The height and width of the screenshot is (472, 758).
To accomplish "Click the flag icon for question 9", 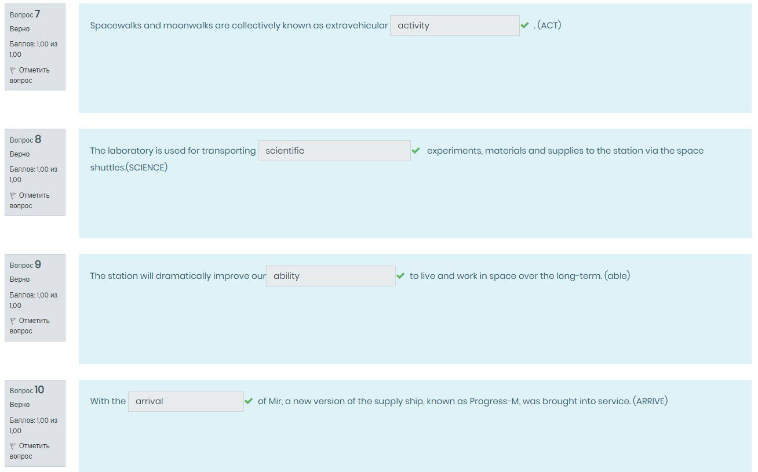I will click(x=13, y=321).
